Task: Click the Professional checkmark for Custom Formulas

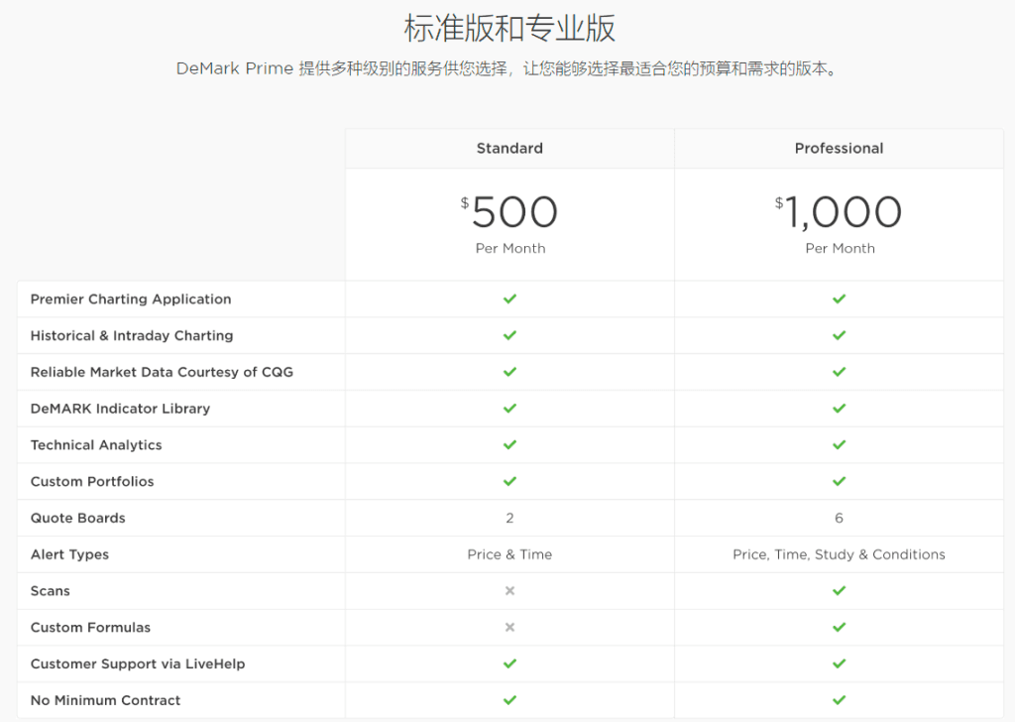Action: click(839, 627)
